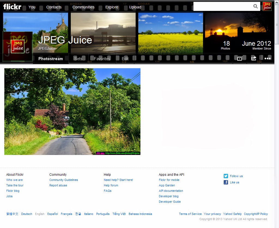
Task: Click the flickr logo
Action: 12,7
